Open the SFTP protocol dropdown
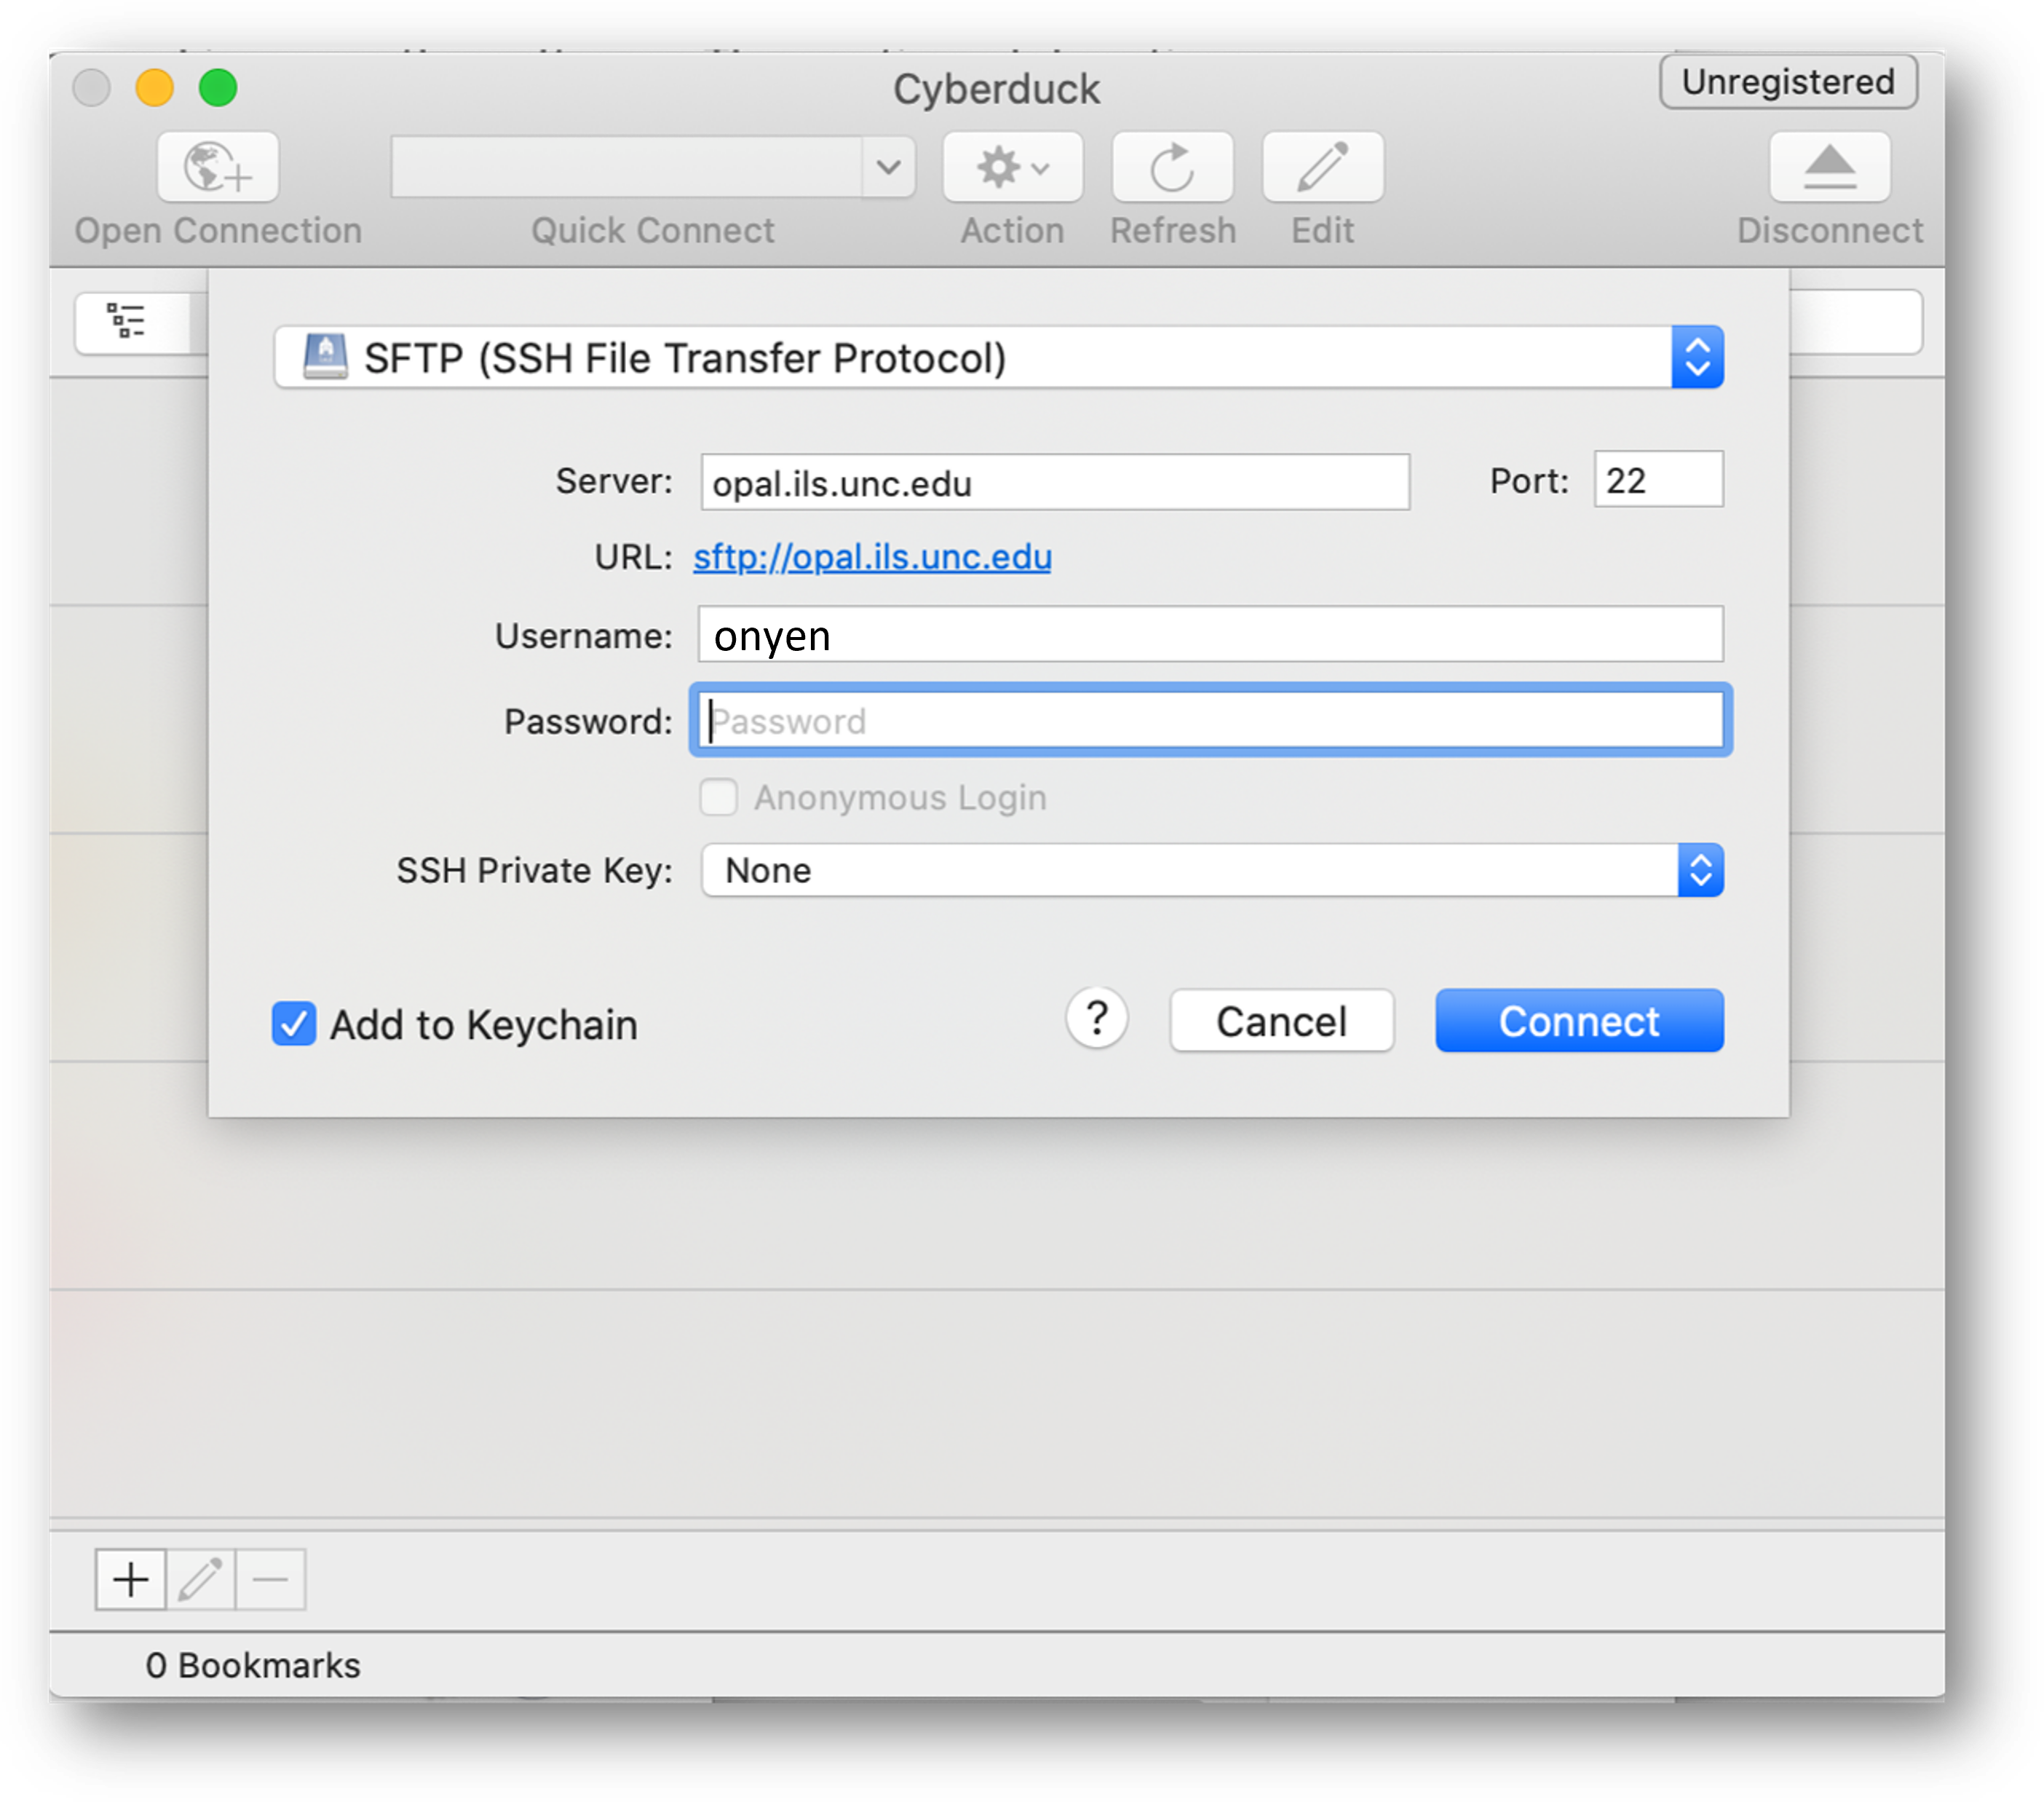The height and width of the screenshot is (1802, 2044). [998, 357]
